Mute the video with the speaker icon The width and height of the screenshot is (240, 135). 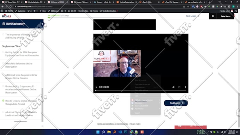[x=173, y=87]
